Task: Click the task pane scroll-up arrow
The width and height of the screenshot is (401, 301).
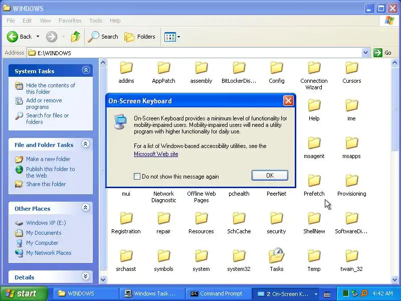Action: coord(103,62)
